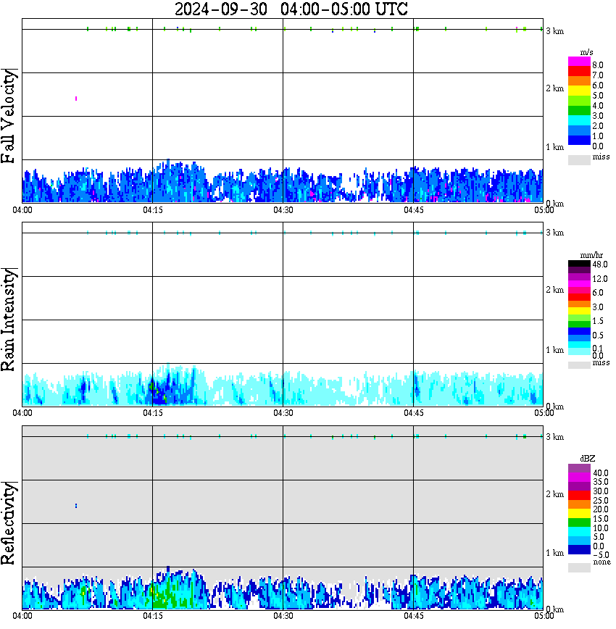Pick the pink 6.0 mm/hr legend swatch
Screen dimensions: 616x629
[x=579, y=291]
